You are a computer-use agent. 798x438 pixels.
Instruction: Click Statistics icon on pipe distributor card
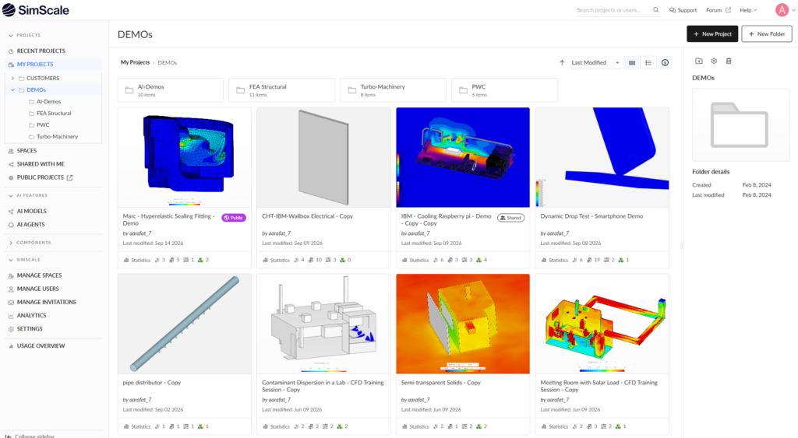(x=126, y=427)
